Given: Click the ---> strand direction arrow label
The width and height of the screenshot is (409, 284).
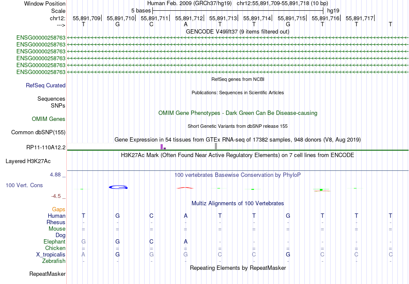Looking at the screenshot, I should tap(61, 25).
